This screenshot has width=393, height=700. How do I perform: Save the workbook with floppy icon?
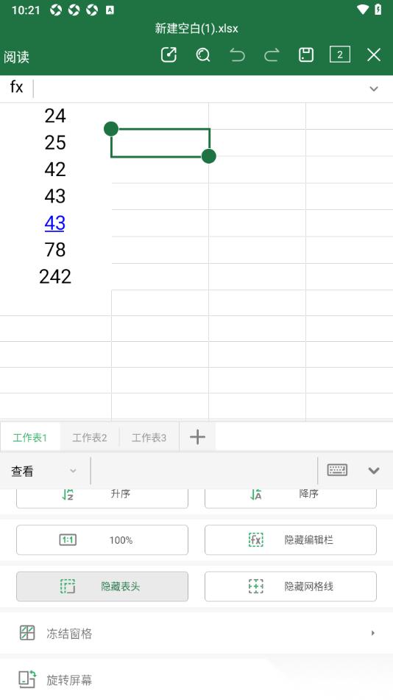[305, 55]
